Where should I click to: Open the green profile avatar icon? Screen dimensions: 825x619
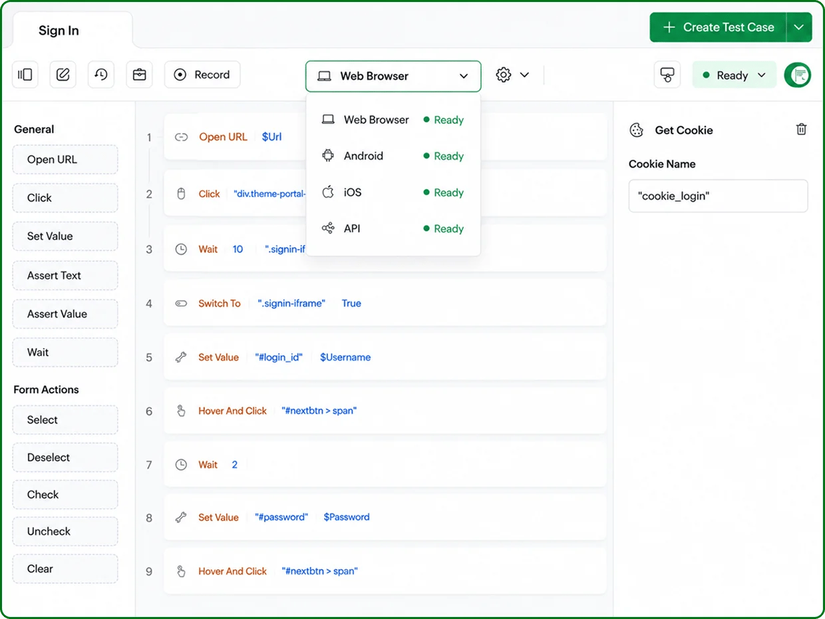[797, 75]
